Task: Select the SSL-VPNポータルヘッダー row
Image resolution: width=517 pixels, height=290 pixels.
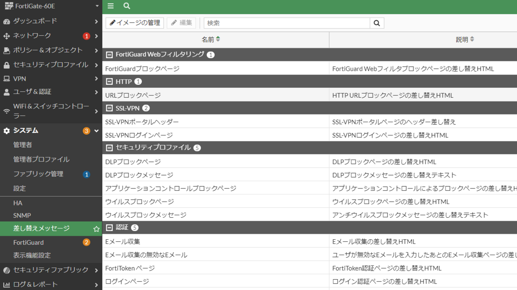Action: point(309,122)
